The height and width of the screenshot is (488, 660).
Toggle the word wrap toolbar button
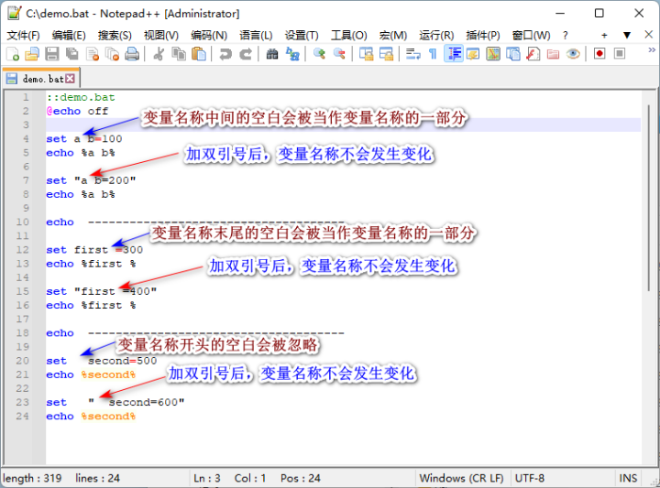[412, 54]
